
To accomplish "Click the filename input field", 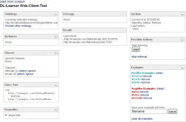I will coord(149,112).
